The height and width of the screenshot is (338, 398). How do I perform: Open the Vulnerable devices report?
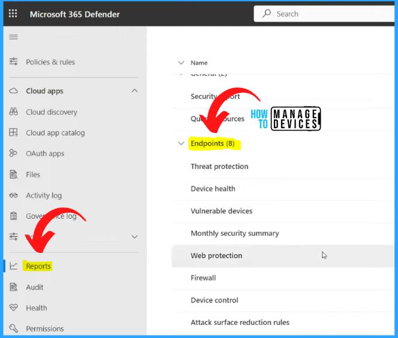click(x=222, y=211)
